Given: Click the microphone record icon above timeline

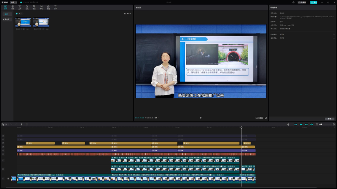Looking at the screenshot, I should click(x=288, y=124).
